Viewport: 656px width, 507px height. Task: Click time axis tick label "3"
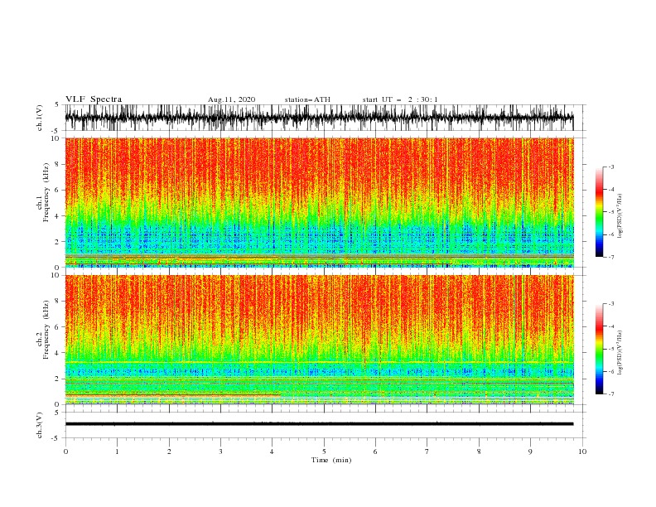(x=220, y=451)
